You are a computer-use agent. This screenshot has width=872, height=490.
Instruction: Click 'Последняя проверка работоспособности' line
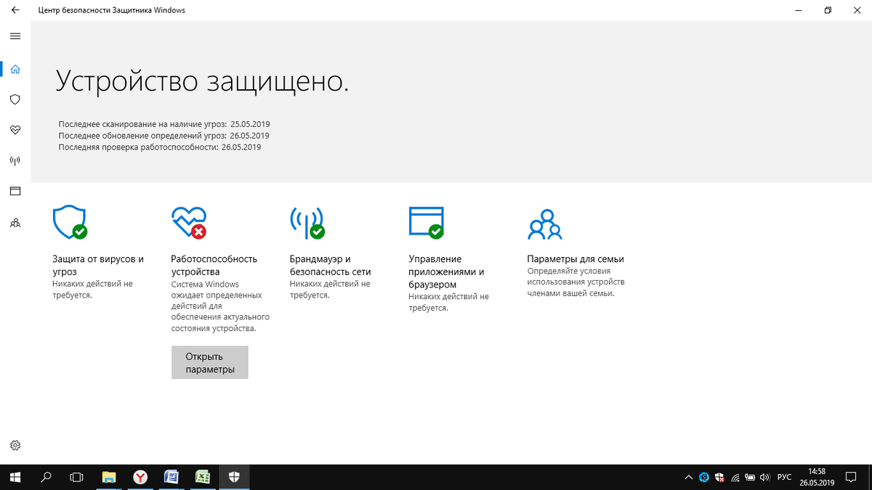[160, 147]
